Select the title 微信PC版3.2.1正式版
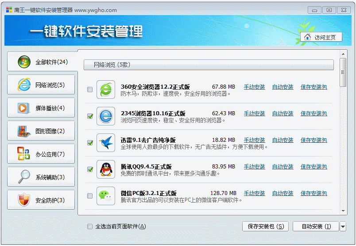 click(148, 193)
